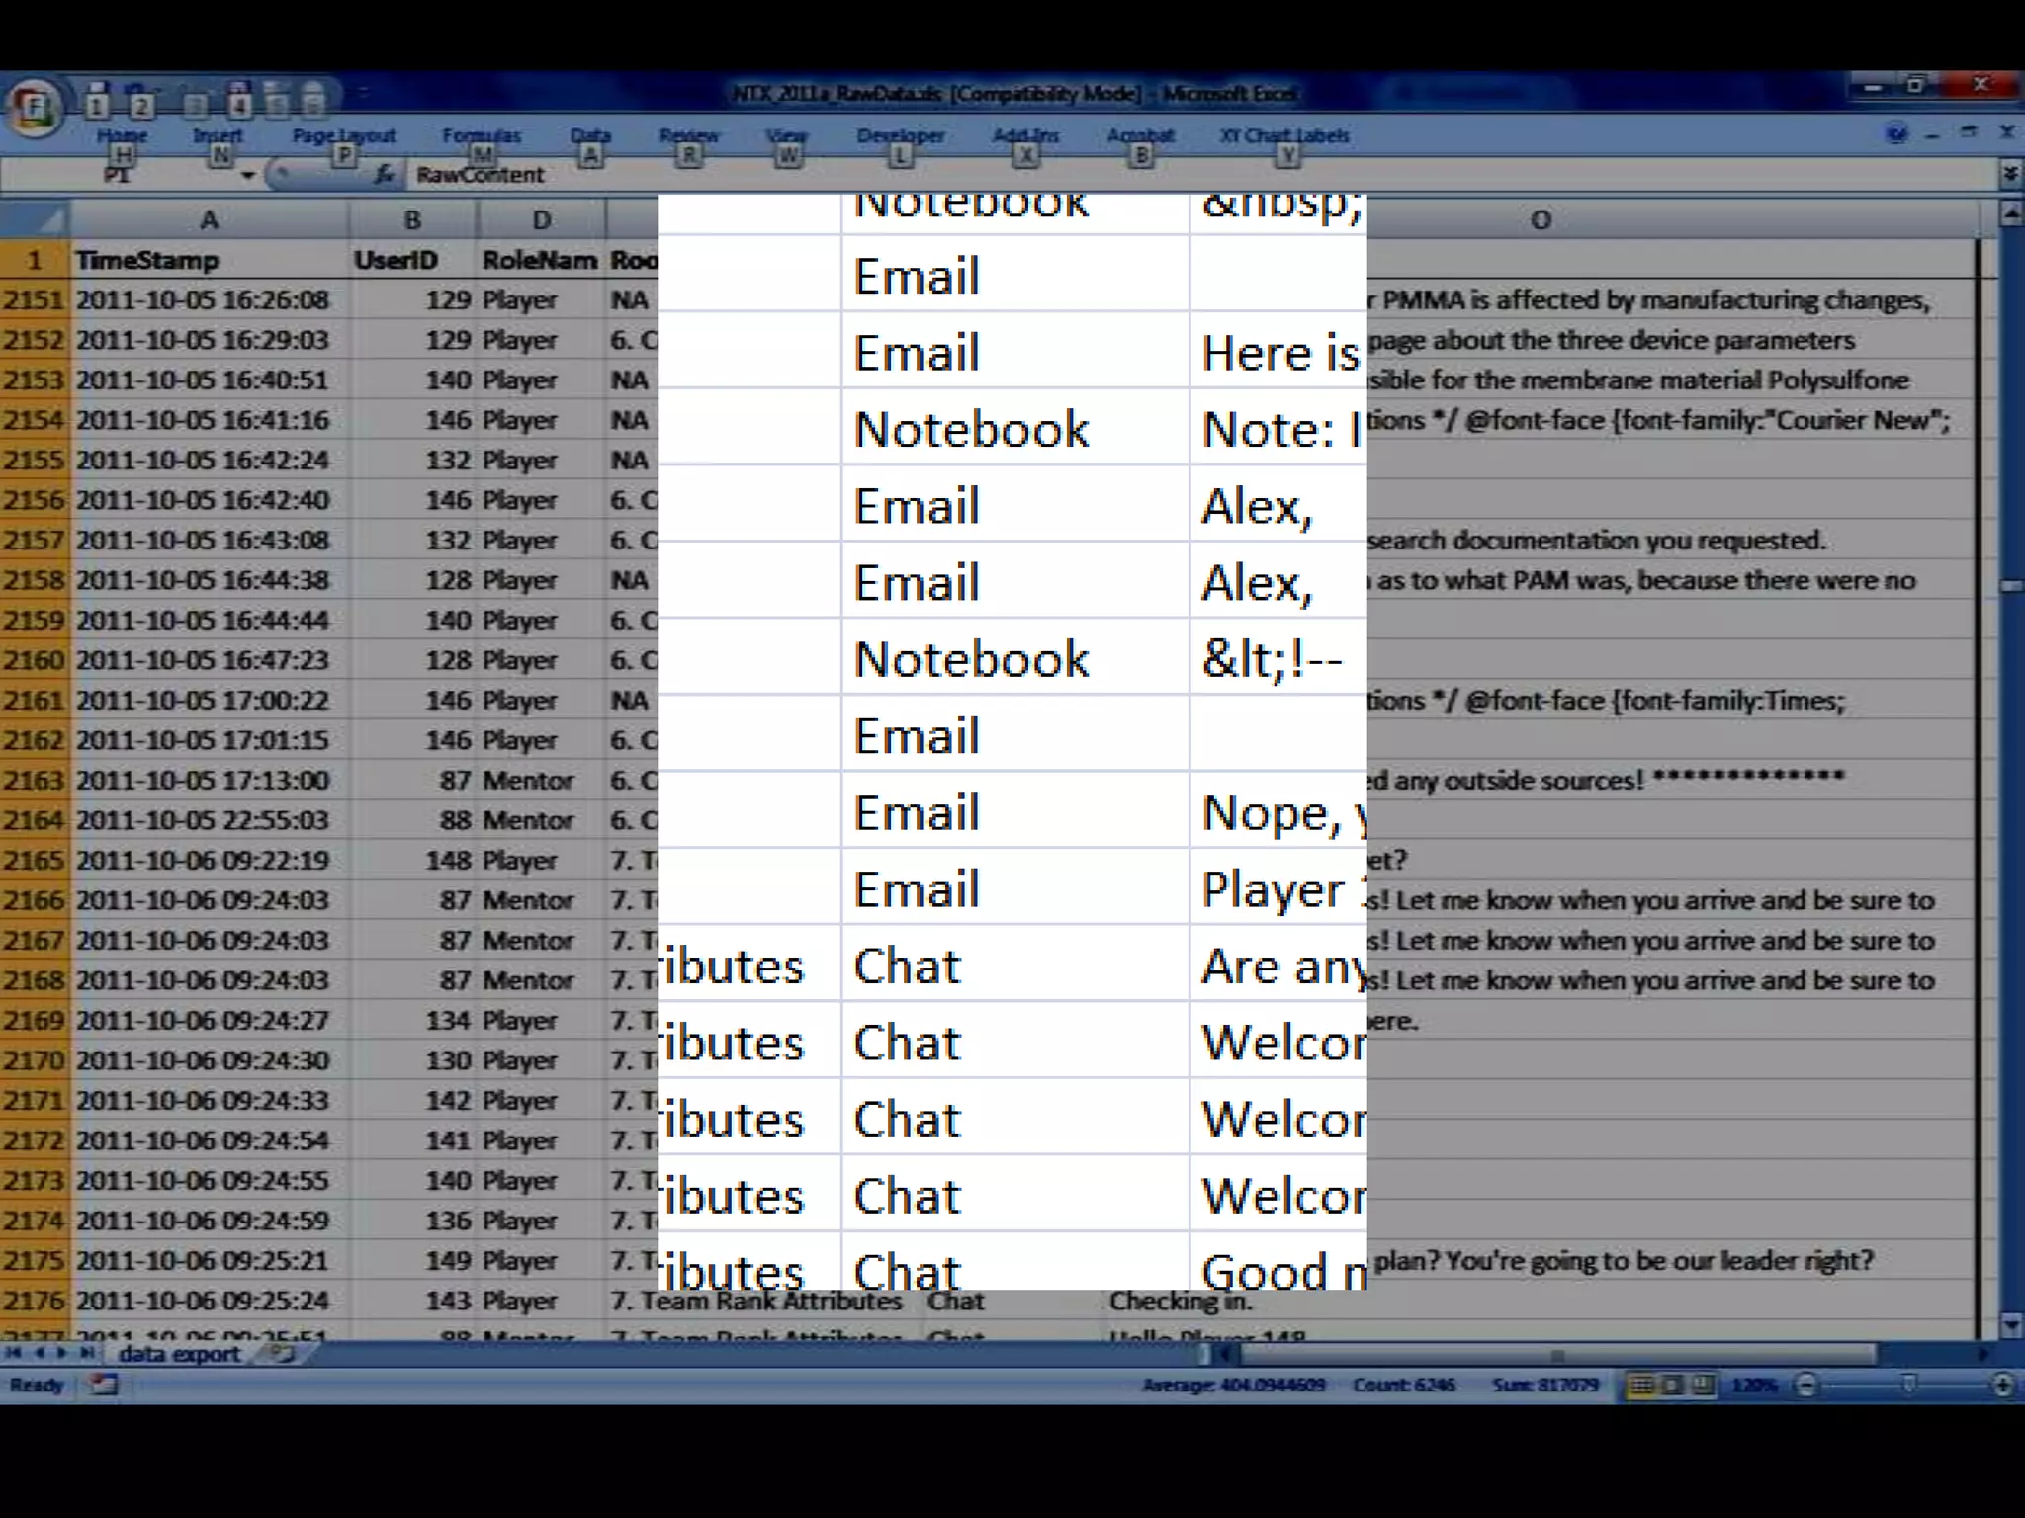Click the macro record icon near Ready
Screen dimensions: 2025x1518
(103, 1385)
